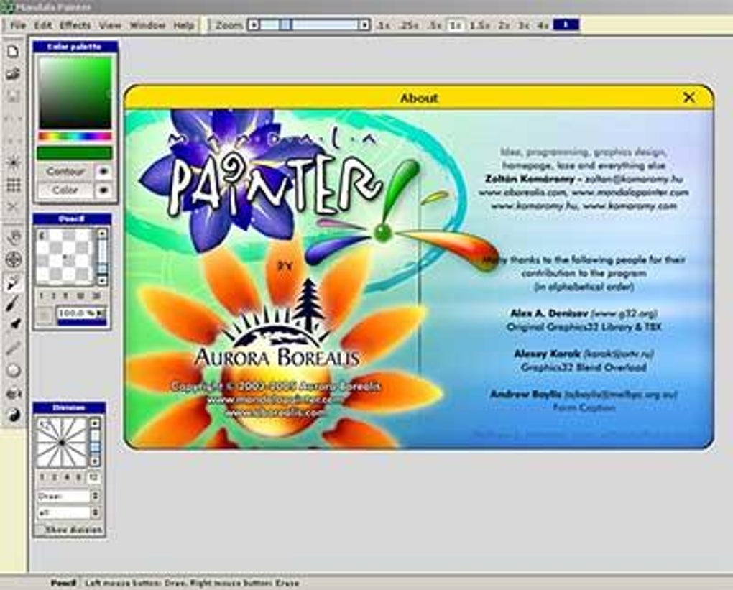
Task: Click Division panel scroll up arrow
Action: pyautogui.click(x=96, y=423)
